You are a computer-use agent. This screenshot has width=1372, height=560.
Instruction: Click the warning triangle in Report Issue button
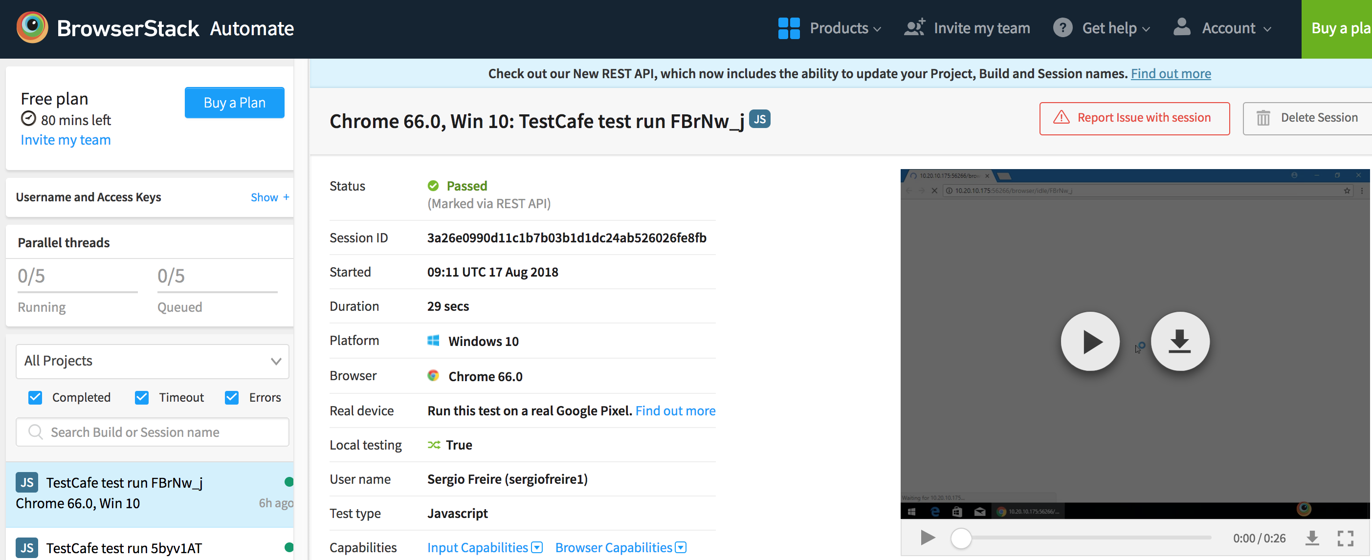click(x=1061, y=117)
